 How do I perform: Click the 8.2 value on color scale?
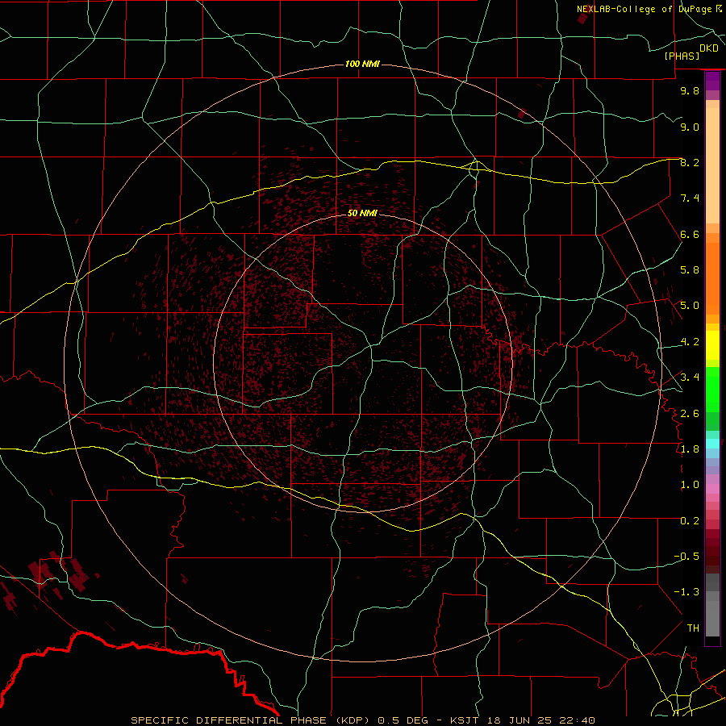pos(690,162)
